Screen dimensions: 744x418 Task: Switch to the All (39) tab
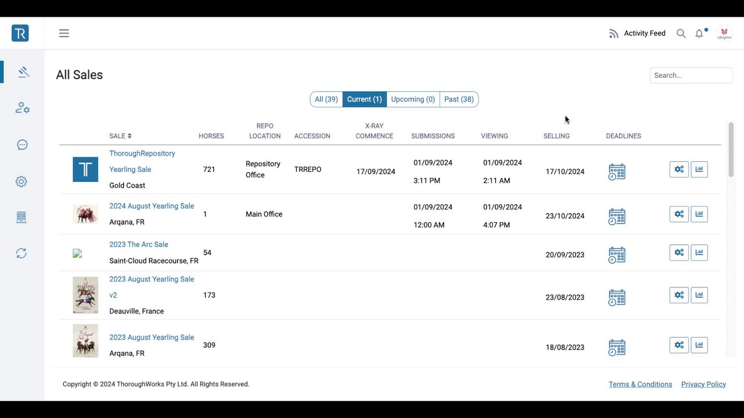click(x=326, y=99)
